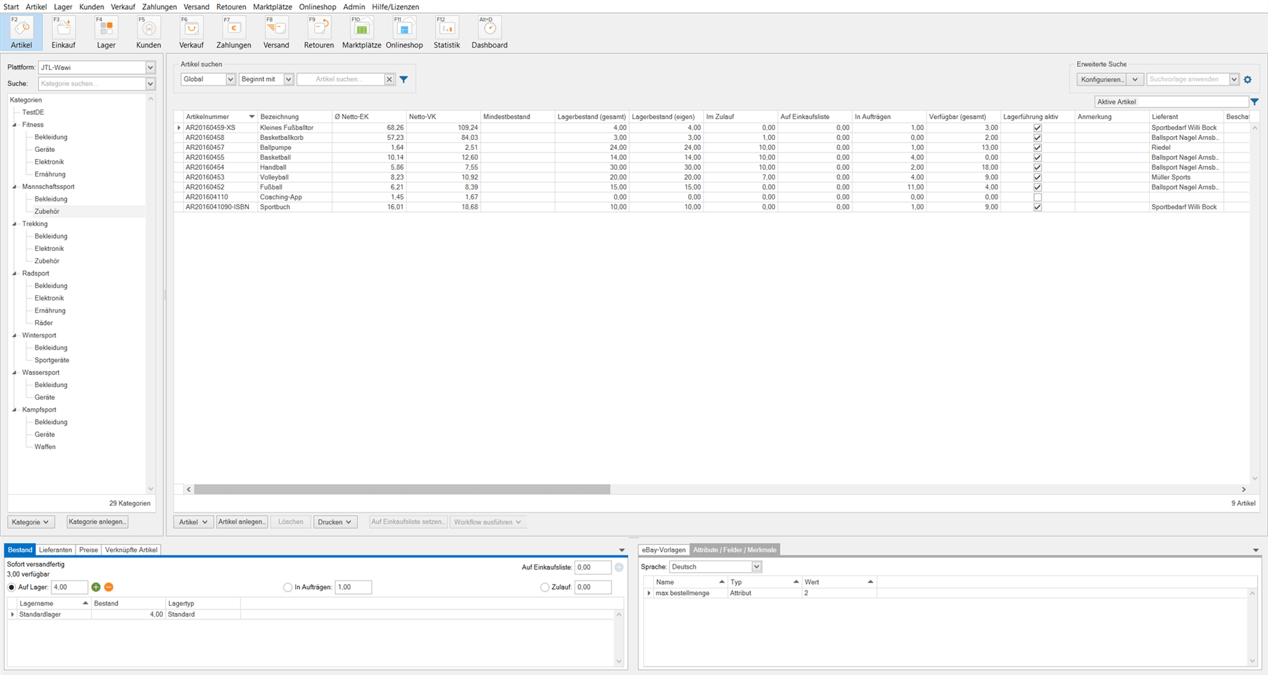
Task: Click the gear icon in Erweiterte Suche
Action: pyautogui.click(x=1248, y=79)
